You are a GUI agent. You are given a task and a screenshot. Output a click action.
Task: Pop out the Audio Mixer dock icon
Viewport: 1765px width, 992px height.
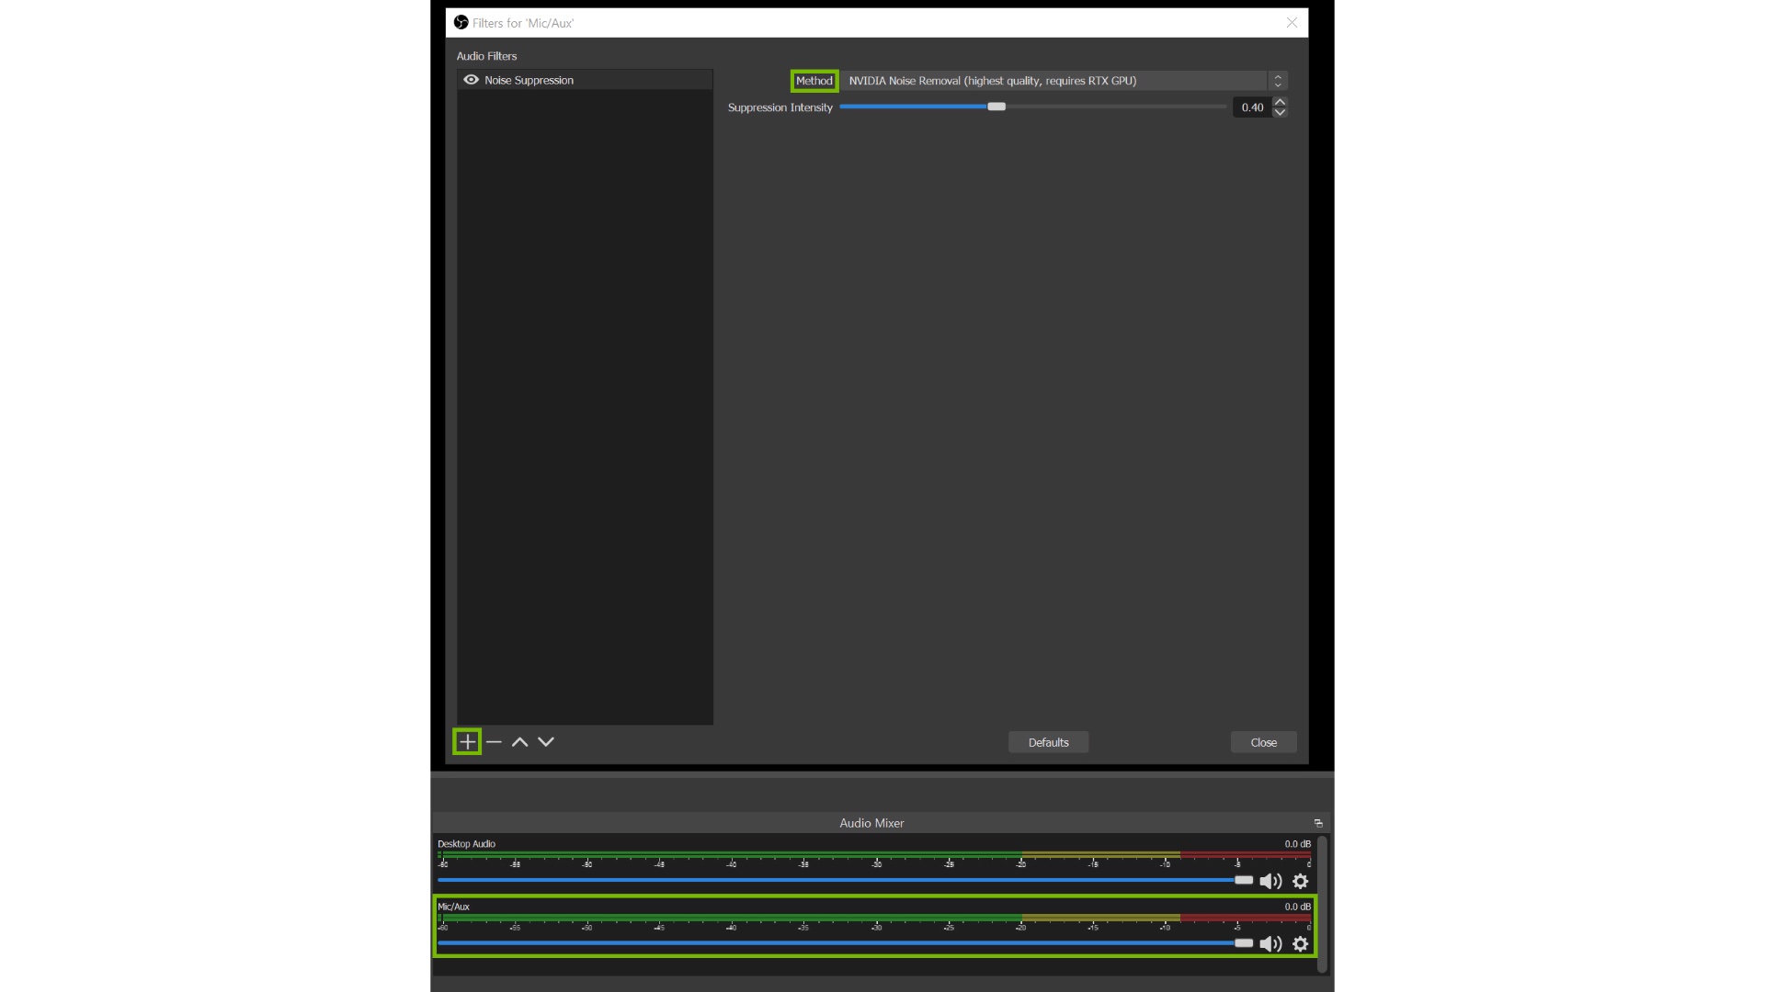coord(1317,823)
